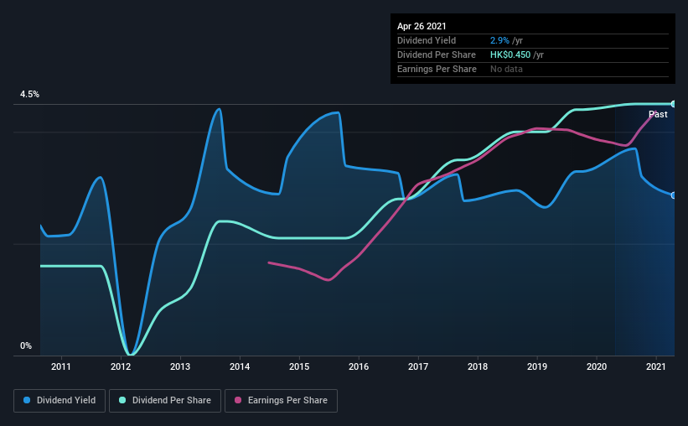The height and width of the screenshot is (426, 688).
Task: Click the 0% y-axis label
Action: click(x=26, y=346)
